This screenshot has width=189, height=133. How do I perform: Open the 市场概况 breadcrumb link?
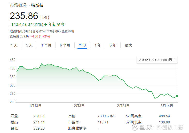coord(18,5)
